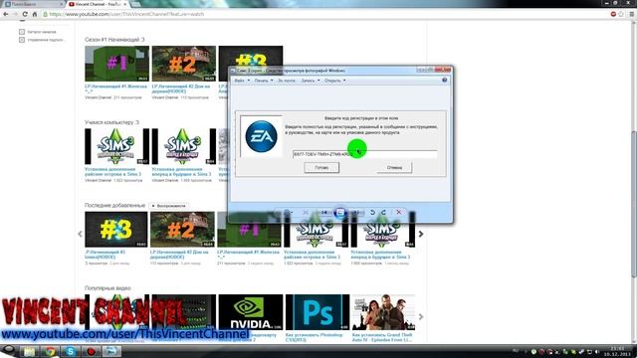This screenshot has height=358, width=637.
Task: Open the NVIDIA video thumbnail
Action: [x=251, y=312]
